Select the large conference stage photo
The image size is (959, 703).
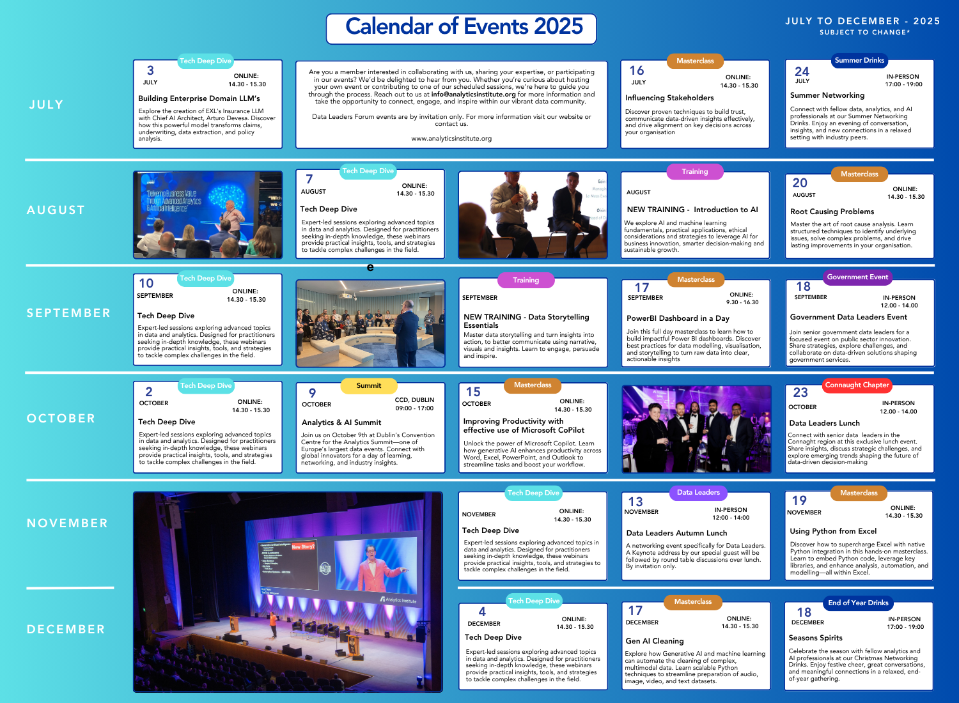tap(288, 592)
